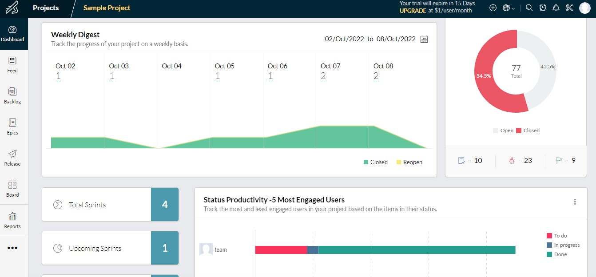Click the Upcoming Sprints count 1
This screenshot has width=596, height=277.
[165, 248]
